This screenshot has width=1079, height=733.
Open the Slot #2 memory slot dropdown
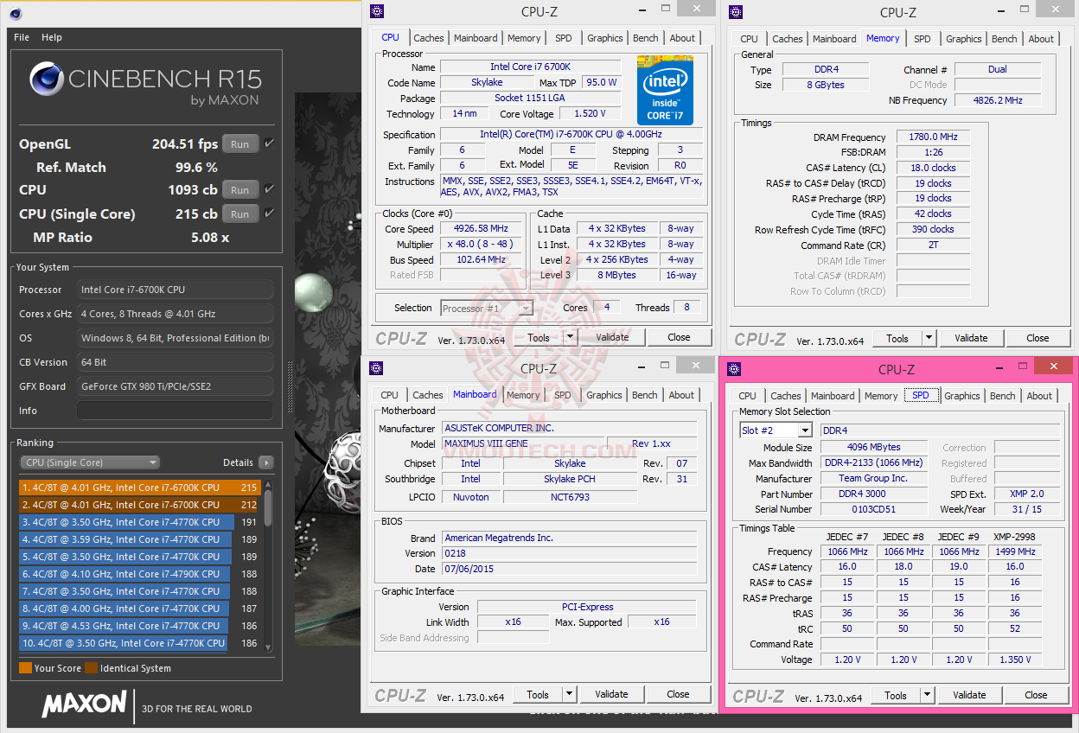click(x=776, y=430)
